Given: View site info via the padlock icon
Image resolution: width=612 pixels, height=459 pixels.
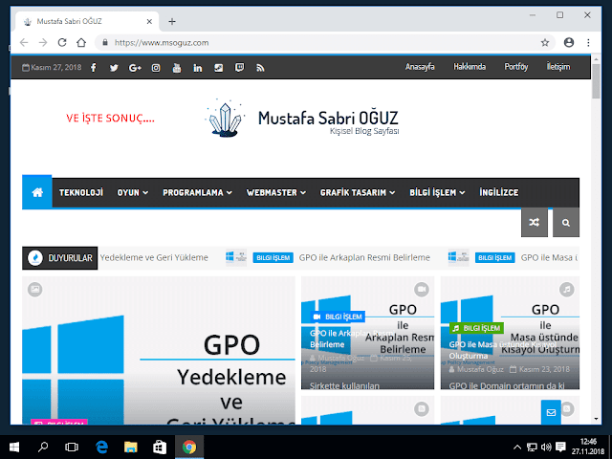Looking at the screenshot, I should click(105, 42).
